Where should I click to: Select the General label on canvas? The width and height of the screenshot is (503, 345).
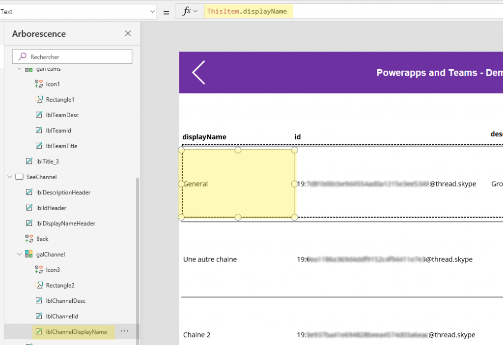pyautogui.click(x=196, y=184)
